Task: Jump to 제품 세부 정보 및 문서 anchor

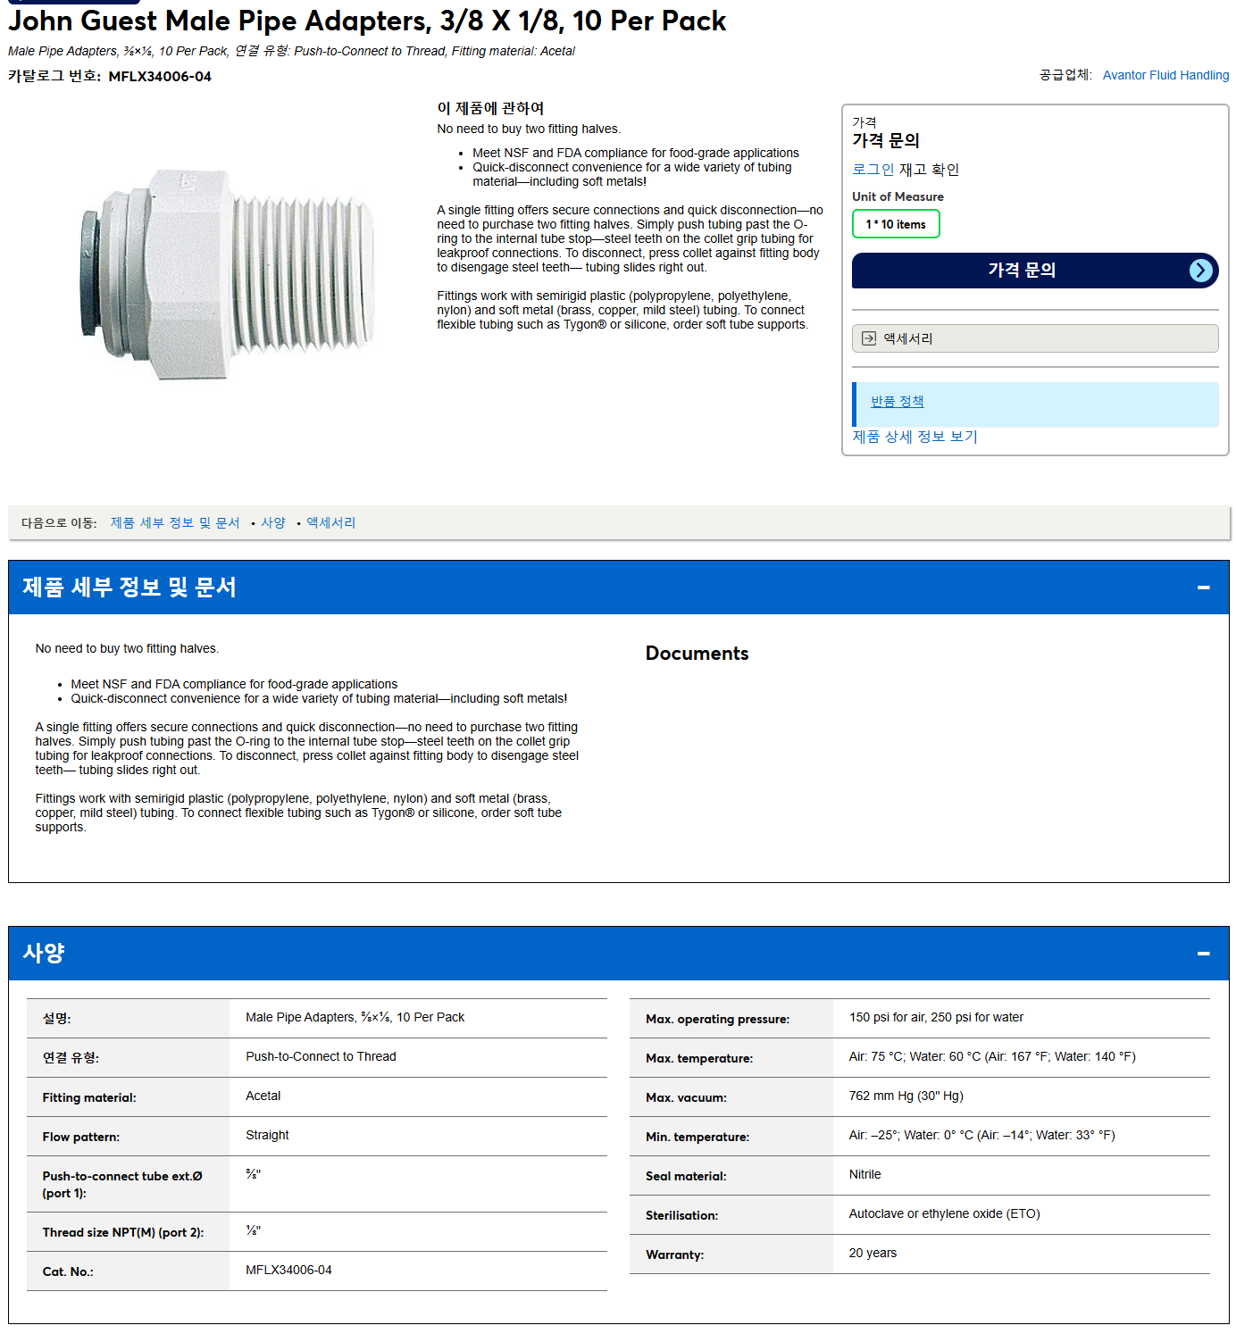Action: [175, 523]
